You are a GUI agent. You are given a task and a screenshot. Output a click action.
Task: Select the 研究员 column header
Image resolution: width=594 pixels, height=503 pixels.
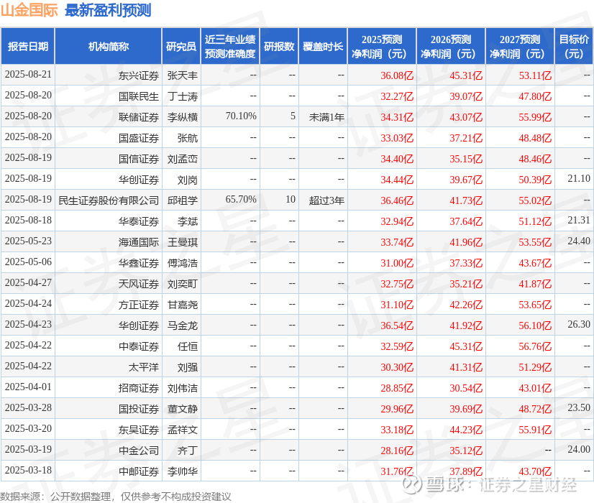pyautogui.click(x=181, y=46)
